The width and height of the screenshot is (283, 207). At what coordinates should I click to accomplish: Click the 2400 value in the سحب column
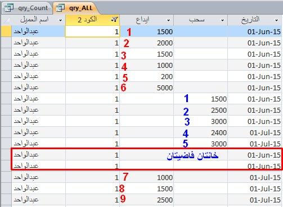(219, 133)
